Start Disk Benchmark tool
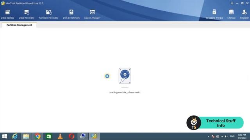The width and height of the screenshot is (250, 140). 71,14
